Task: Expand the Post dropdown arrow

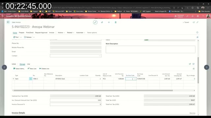Action: tap(21, 37)
